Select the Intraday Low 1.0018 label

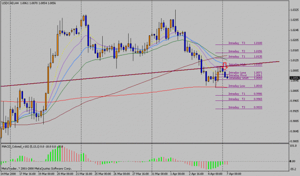245,86
